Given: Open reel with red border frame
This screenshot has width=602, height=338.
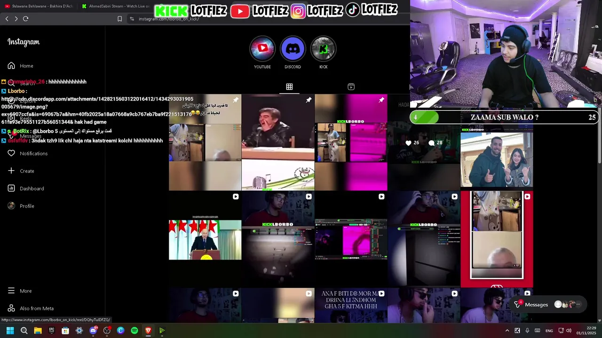Looking at the screenshot, I should (497, 239).
